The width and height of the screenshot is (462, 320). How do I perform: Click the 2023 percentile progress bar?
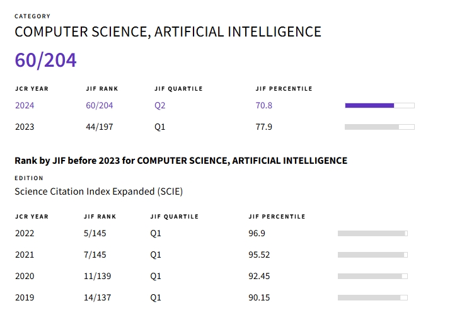tap(379, 127)
